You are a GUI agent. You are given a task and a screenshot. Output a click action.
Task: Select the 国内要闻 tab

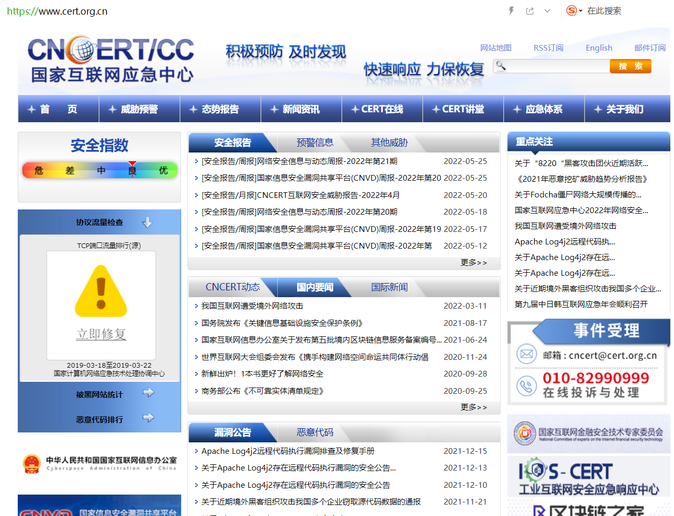pyautogui.click(x=315, y=287)
